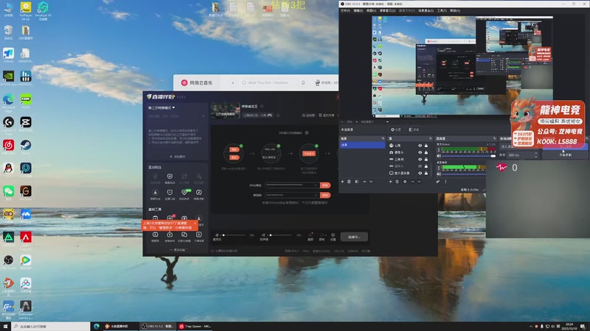Open source properties gear in OBS Sources toolbar

(x=405, y=182)
